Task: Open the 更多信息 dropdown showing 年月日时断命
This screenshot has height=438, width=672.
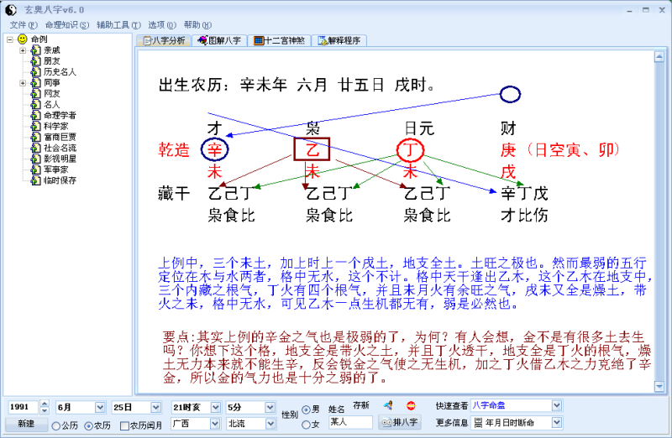Action: 556,423
